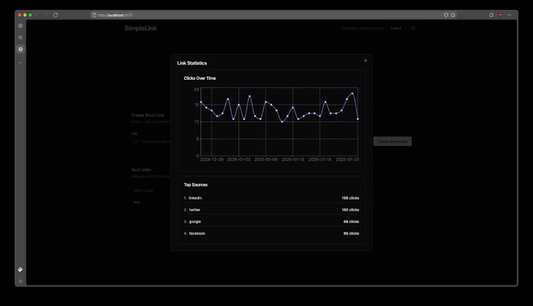Close the Link Statistics dialog
533x306 pixels.
tap(365, 61)
